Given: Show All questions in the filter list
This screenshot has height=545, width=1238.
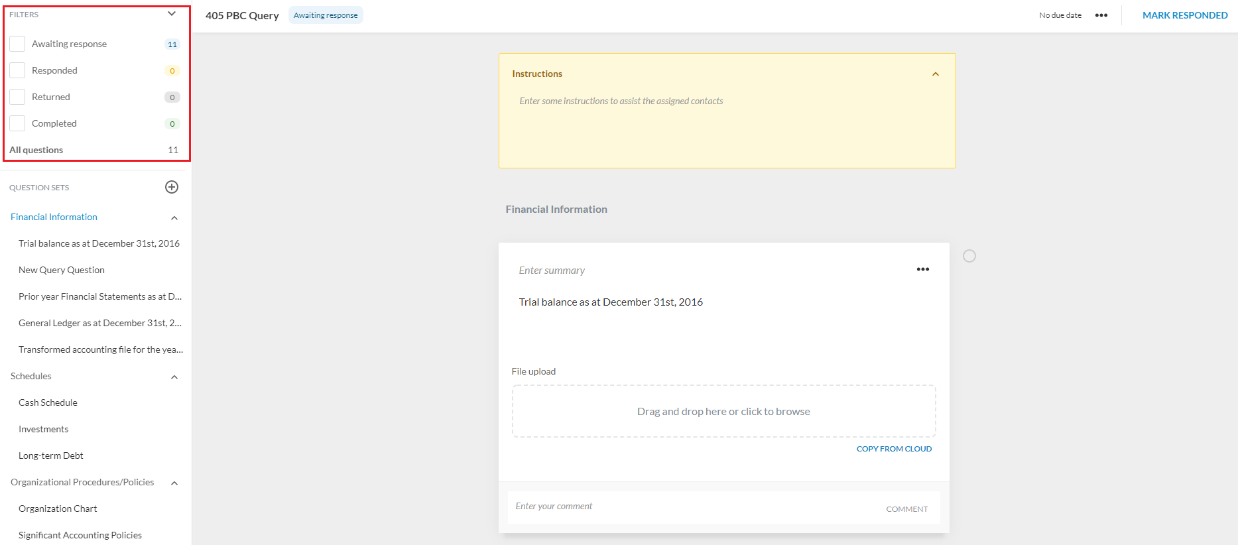Looking at the screenshot, I should tap(36, 150).
